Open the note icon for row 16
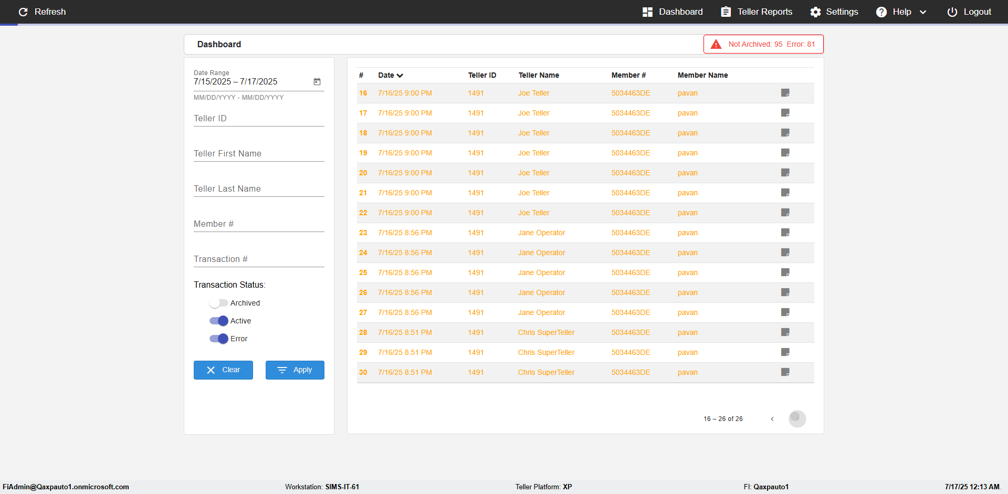This screenshot has height=494, width=1008. coord(785,93)
